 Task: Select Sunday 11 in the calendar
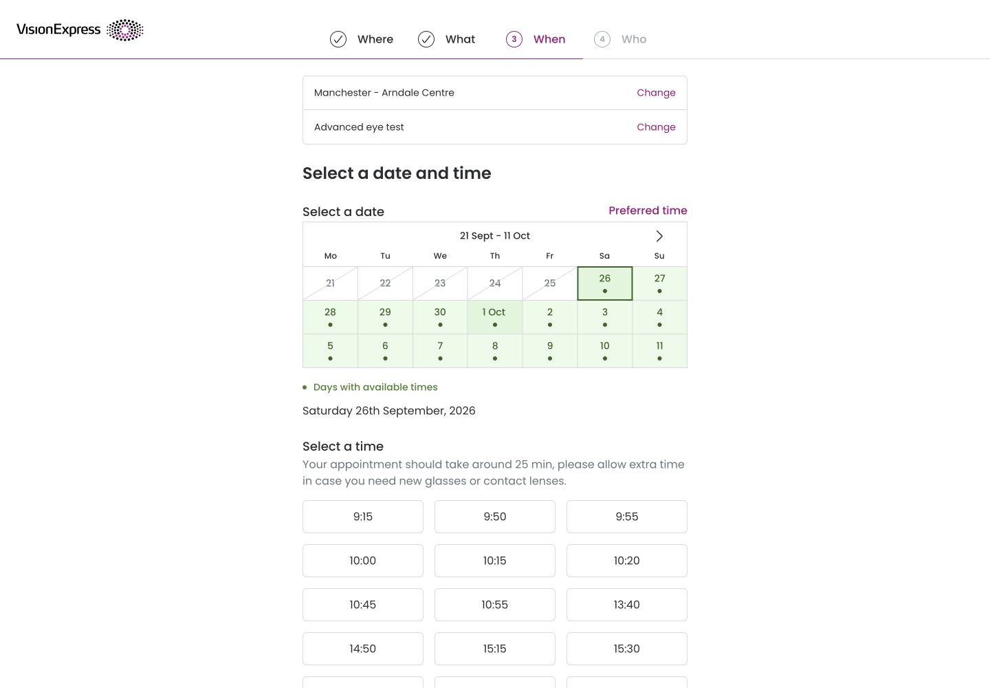click(660, 351)
